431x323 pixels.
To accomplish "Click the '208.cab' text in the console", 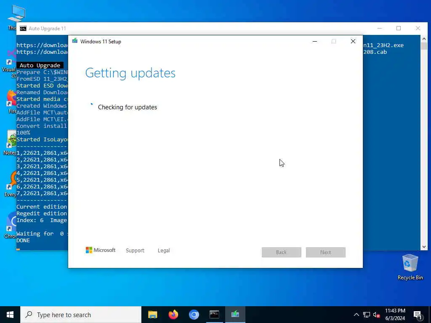I will click(375, 52).
